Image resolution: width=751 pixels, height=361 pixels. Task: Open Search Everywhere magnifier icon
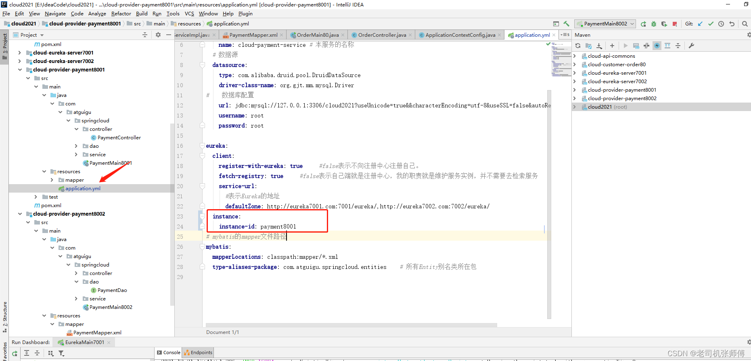click(745, 24)
